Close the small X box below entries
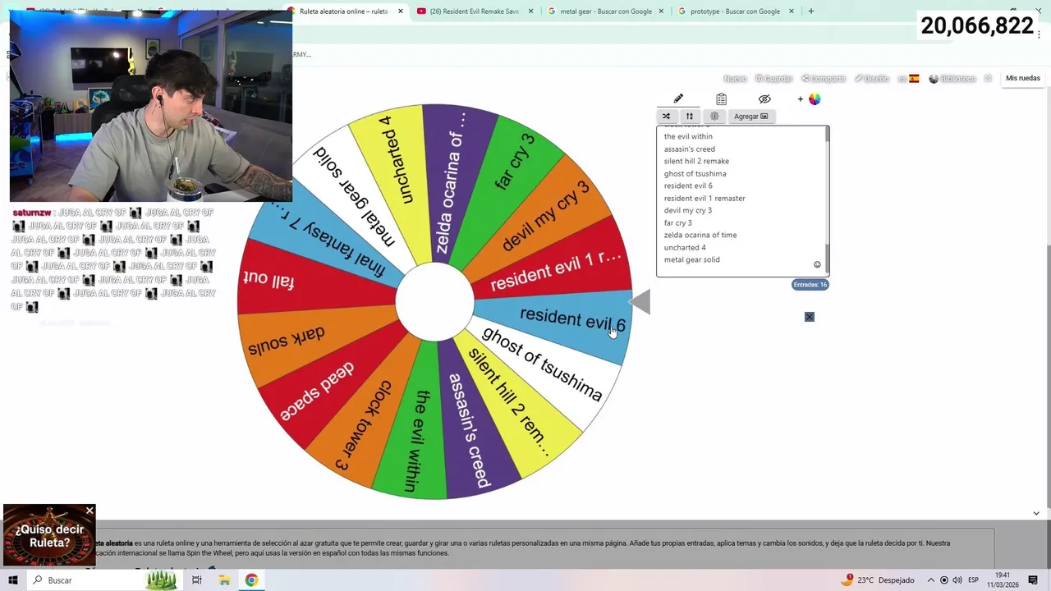The width and height of the screenshot is (1051, 591). (809, 317)
